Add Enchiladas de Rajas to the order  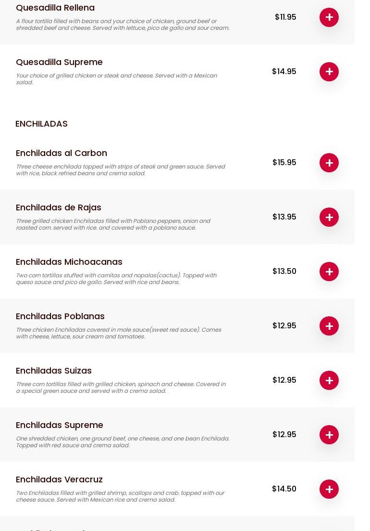pyautogui.click(x=329, y=217)
